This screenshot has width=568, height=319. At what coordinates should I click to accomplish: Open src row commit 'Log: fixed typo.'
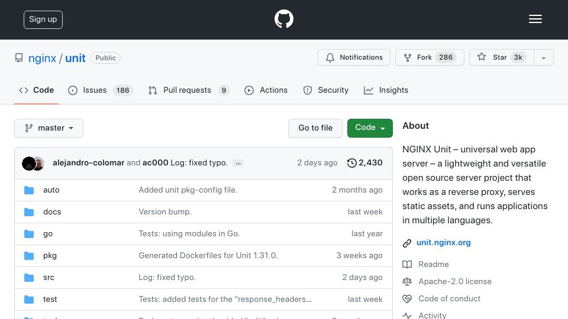pos(167,278)
